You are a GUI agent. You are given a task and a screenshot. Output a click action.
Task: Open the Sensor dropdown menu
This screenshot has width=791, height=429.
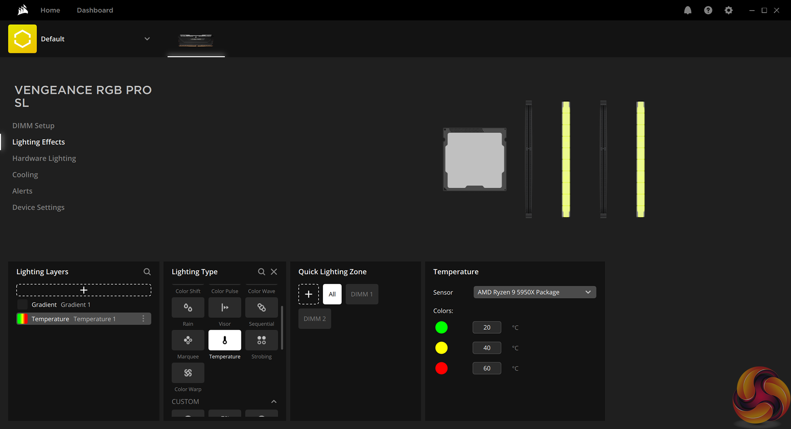click(534, 292)
